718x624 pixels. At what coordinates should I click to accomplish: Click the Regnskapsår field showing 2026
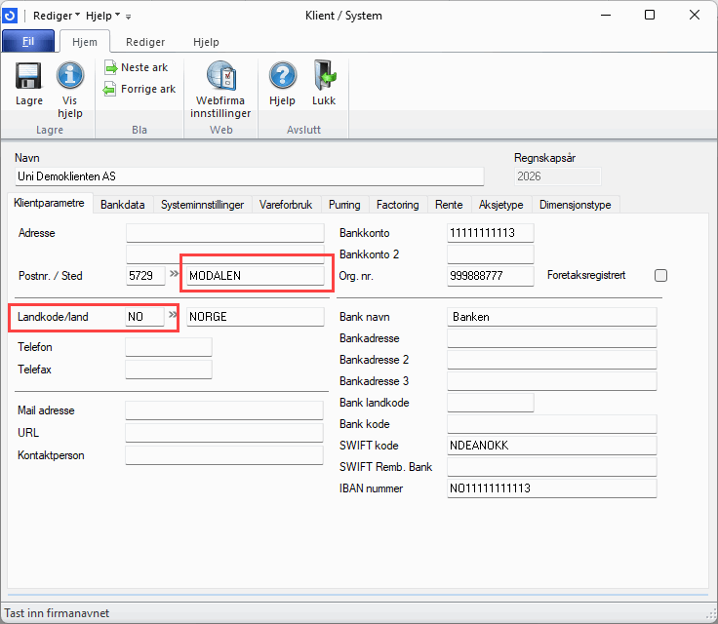[x=558, y=176]
